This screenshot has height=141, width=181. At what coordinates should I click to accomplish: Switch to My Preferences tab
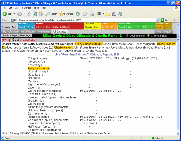[x=11, y=32]
